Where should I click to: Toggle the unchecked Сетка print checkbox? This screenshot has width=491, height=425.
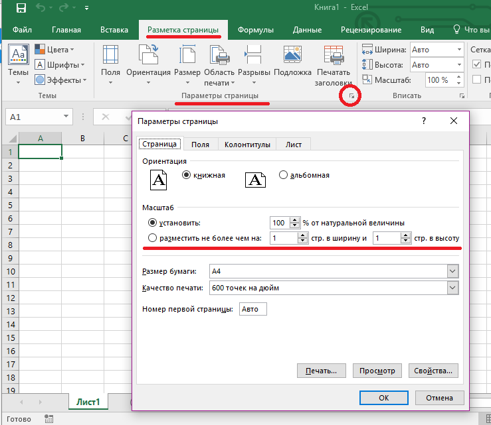pyautogui.click(x=476, y=80)
